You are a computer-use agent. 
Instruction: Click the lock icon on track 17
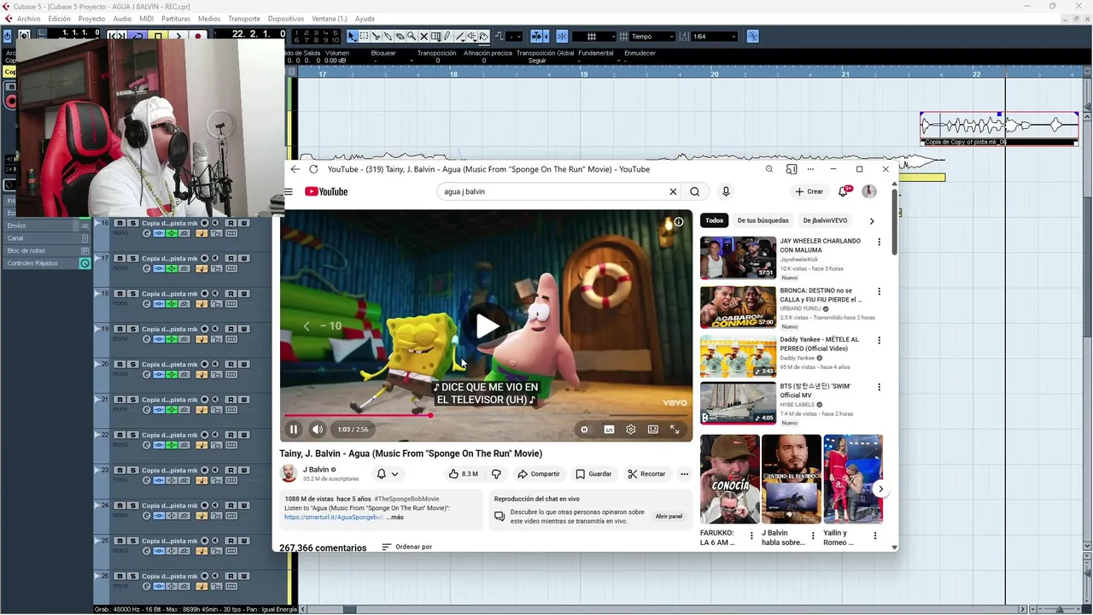pyautogui.click(x=216, y=268)
